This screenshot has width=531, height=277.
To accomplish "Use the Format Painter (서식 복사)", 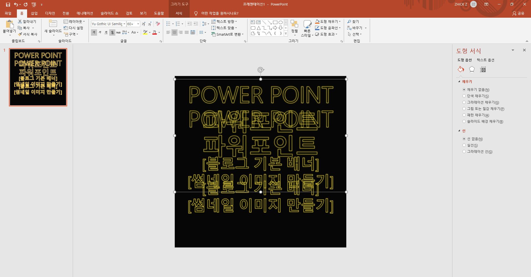I will [28, 34].
